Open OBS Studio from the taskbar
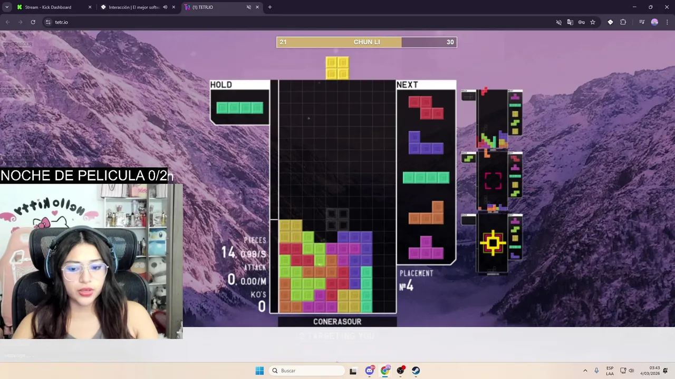The image size is (675, 379). pos(401,371)
